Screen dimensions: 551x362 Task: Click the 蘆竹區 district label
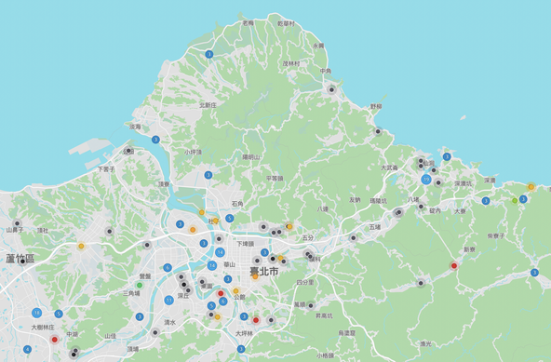coord(20,259)
